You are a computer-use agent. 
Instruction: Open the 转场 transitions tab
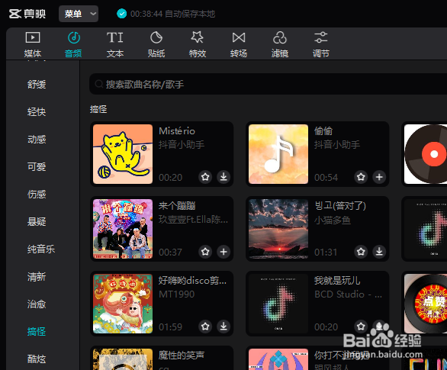[239, 44]
